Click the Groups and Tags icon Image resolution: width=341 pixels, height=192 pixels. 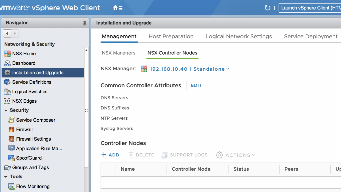coord(7,167)
